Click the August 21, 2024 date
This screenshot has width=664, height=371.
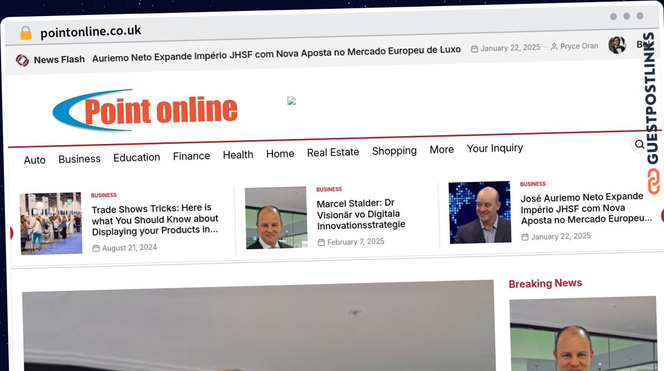click(129, 248)
